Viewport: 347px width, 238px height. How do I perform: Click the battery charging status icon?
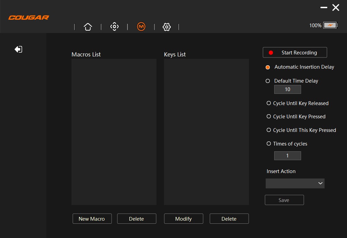[330, 25]
